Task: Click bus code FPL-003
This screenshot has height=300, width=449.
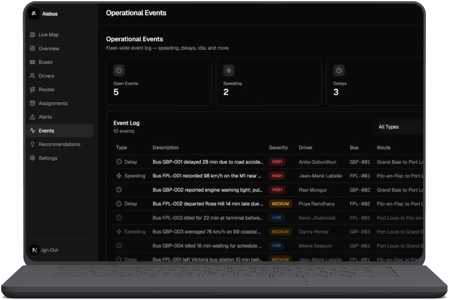Action: point(360,218)
